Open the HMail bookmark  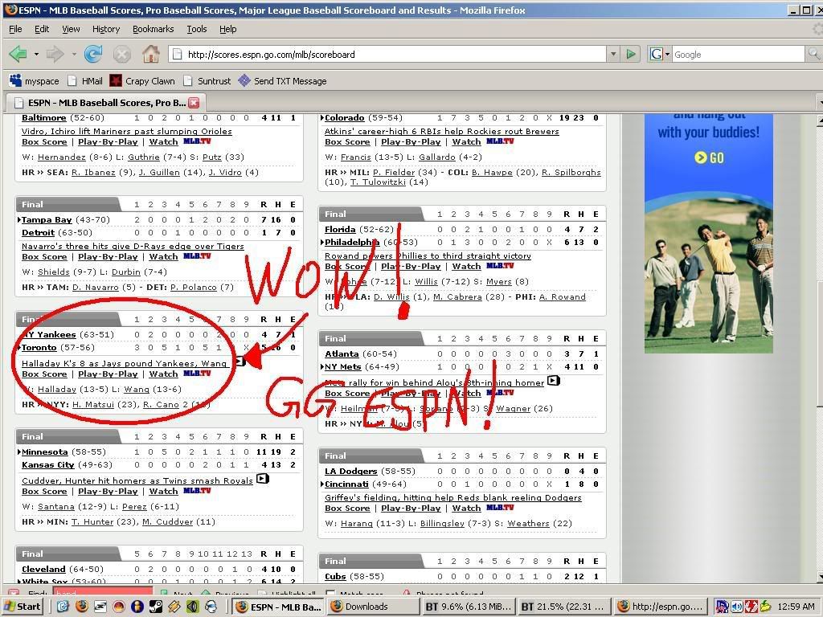(x=85, y=81)
